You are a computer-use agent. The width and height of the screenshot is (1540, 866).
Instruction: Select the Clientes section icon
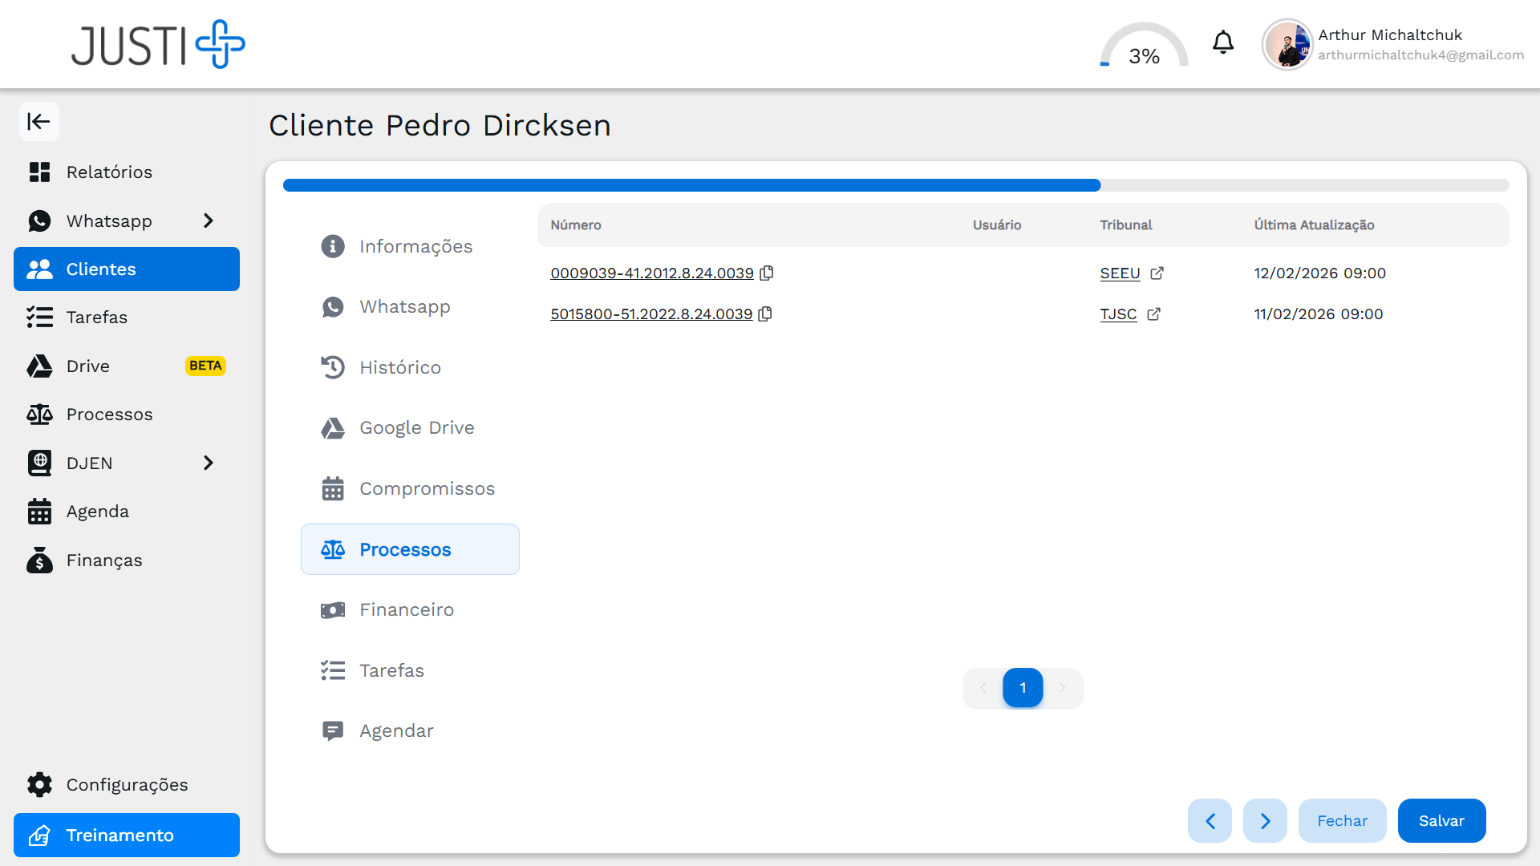coord(39,269)
